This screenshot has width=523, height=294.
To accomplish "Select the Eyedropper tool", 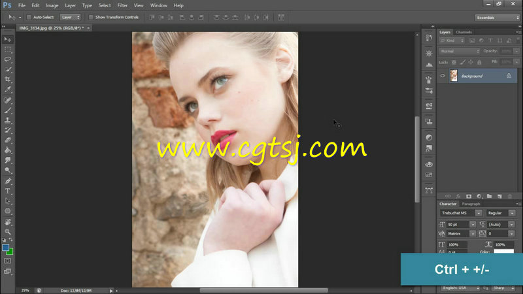I will 8,90.
